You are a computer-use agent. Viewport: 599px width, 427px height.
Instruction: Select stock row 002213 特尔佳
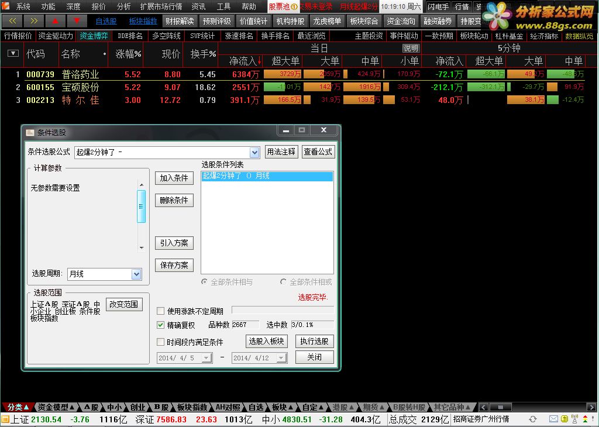pos(300,100)
